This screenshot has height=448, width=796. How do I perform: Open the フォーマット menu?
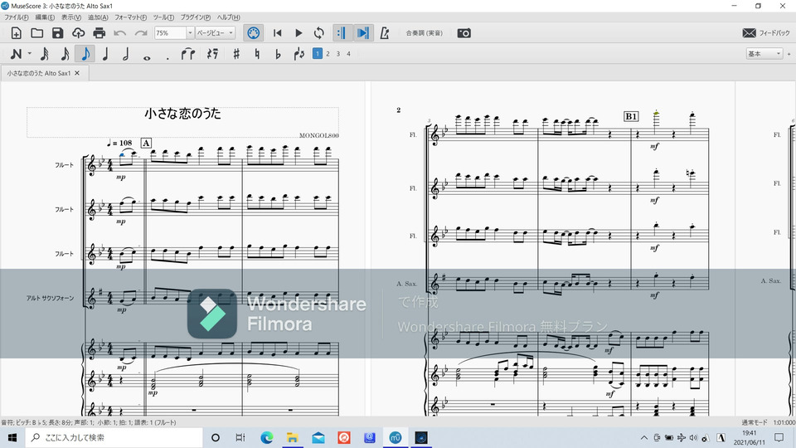pos(130,17)
